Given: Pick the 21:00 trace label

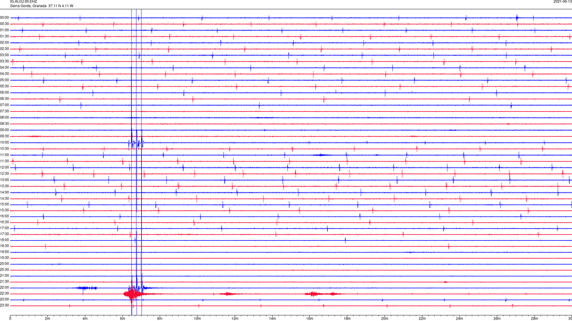Looking at the screenshot, I should [x=5, y=276].
